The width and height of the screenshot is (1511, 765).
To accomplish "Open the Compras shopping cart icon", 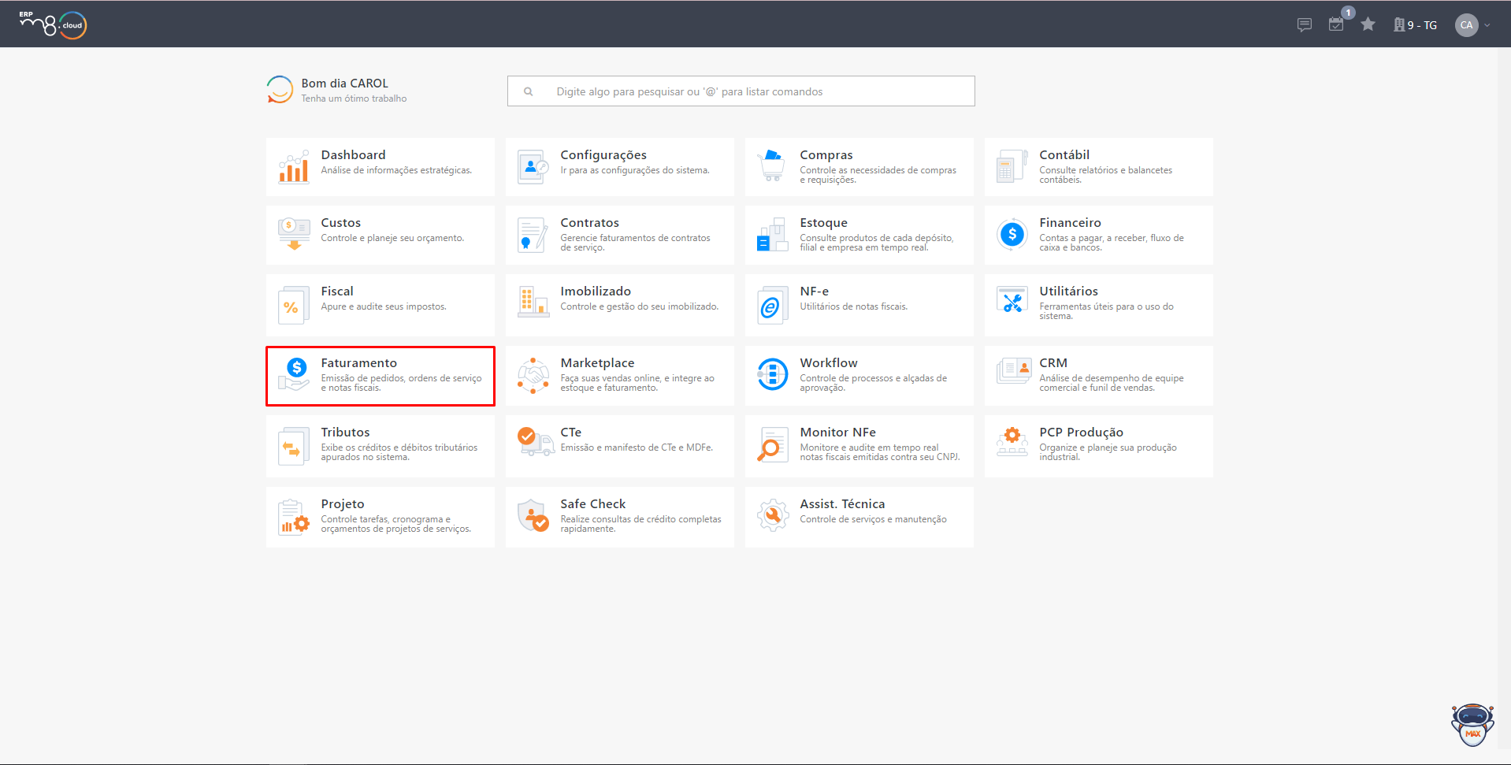I will tap(772, 166).
